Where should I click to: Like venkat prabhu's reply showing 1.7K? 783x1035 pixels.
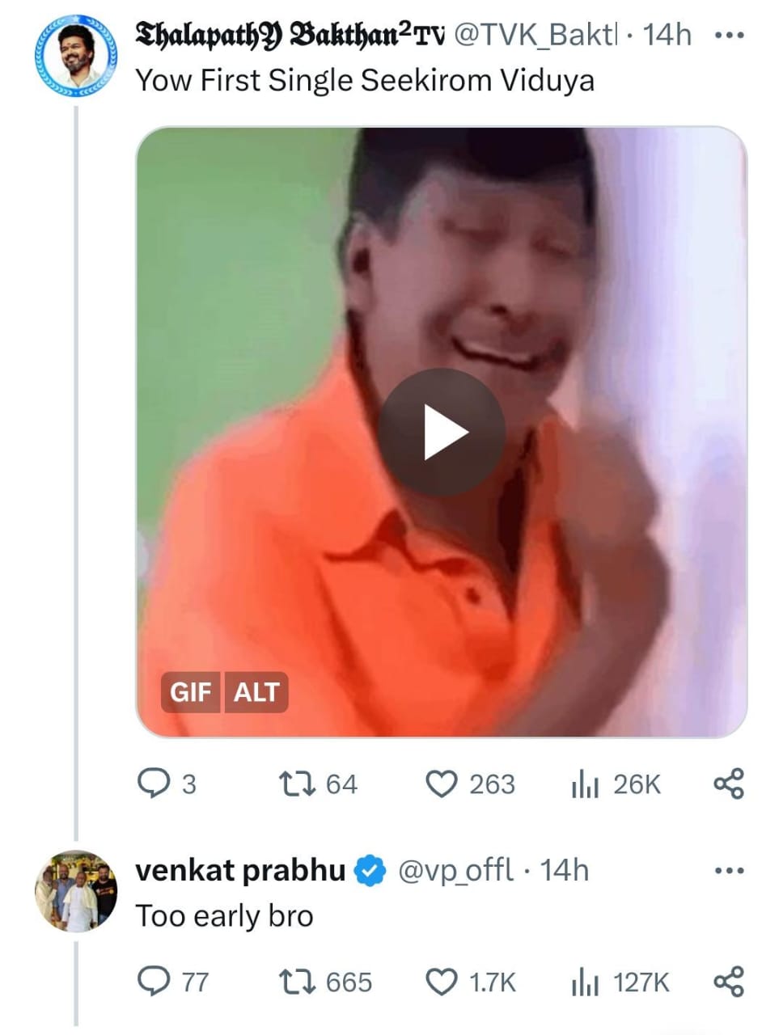pyautogui.click(x=441, y=981)
